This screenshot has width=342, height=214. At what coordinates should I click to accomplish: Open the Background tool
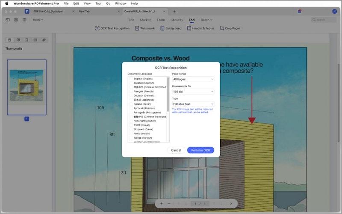(x=171, y=28)
